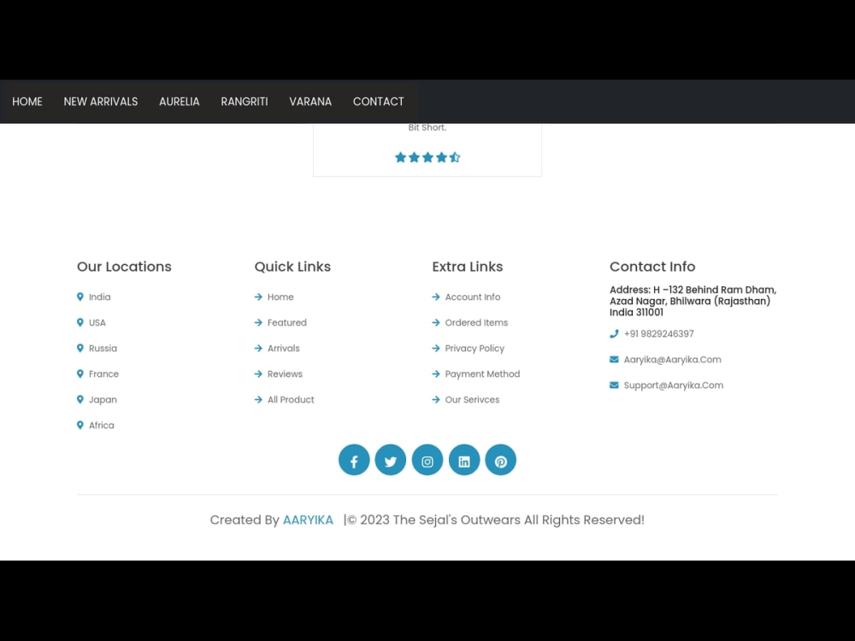
Task: Go to HOME in the navigation bar
Action: tap(27, 102)
